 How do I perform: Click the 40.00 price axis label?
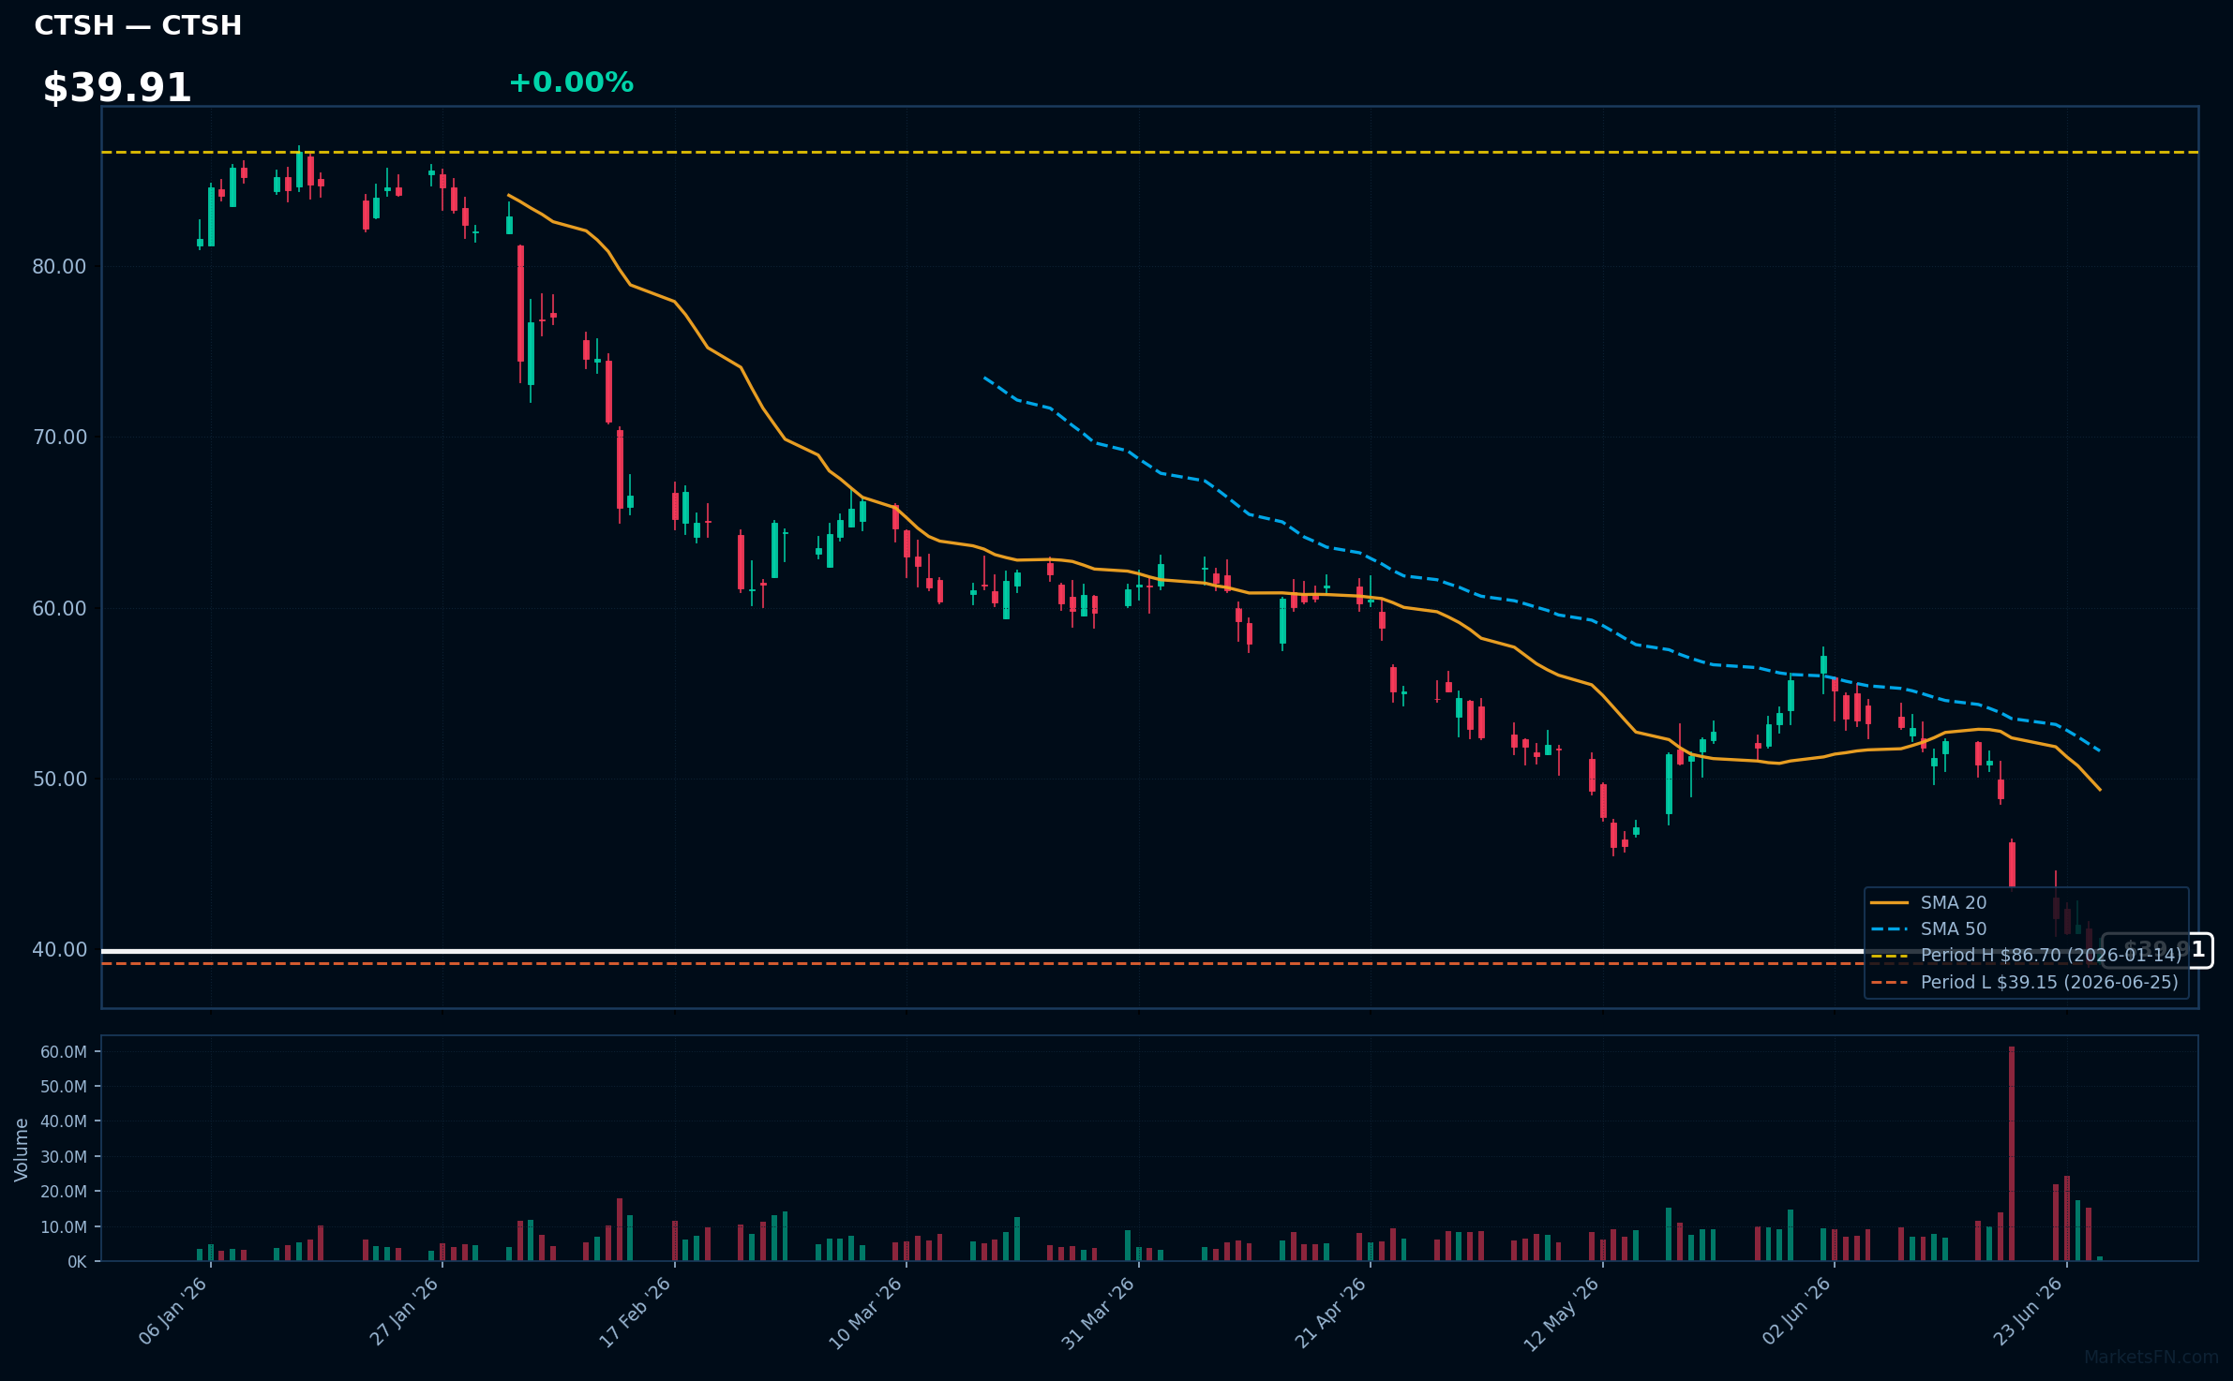point(59,949)
